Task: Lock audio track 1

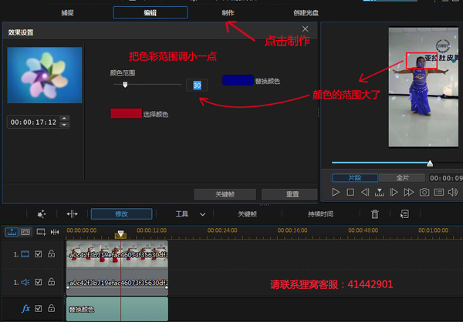Action: coord(52,282)
